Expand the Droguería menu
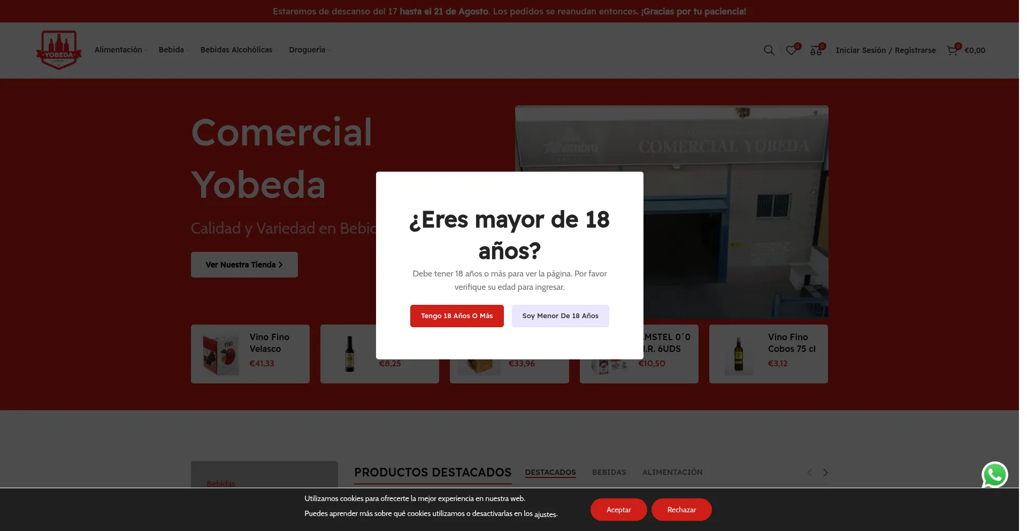The image size is (1027, 531). [x=310, y=50]
